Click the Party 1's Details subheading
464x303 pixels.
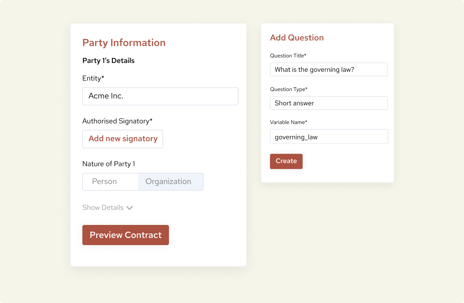pyautogui.click(x=108, y=60)
